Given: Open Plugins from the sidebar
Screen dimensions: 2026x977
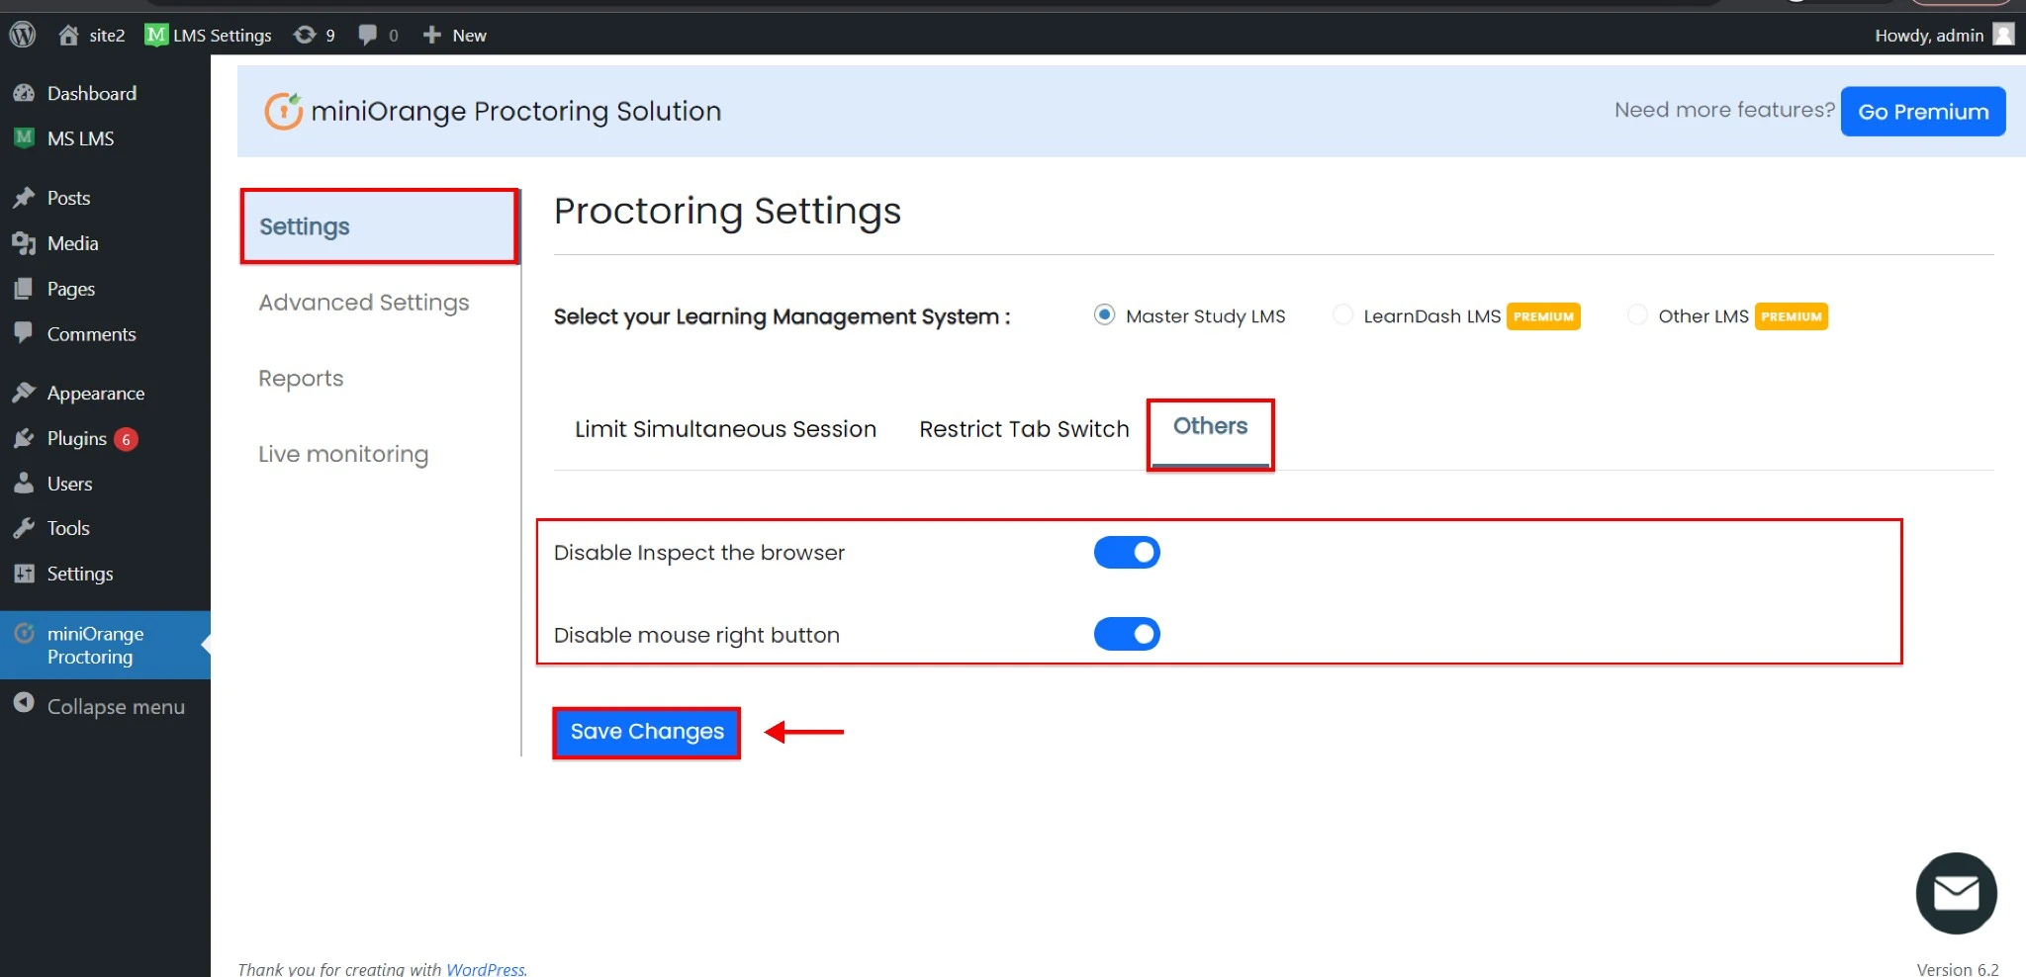Looking at the screenshot, I should (x=76, y=438).
